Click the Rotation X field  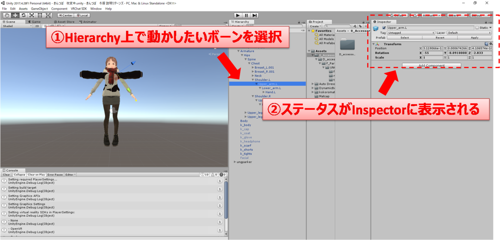(x=433, y=53)
